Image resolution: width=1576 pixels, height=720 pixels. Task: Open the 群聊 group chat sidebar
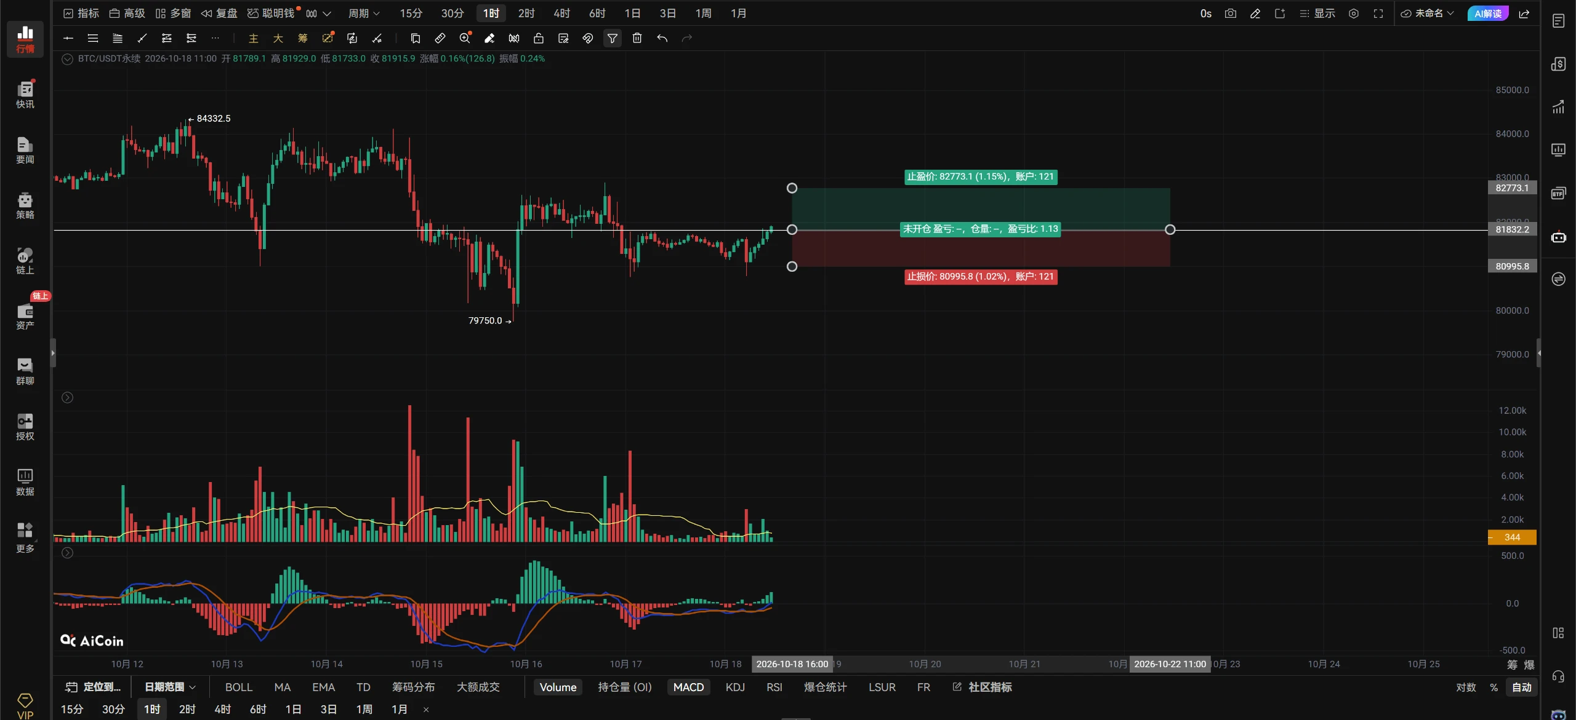click(25, 371)
